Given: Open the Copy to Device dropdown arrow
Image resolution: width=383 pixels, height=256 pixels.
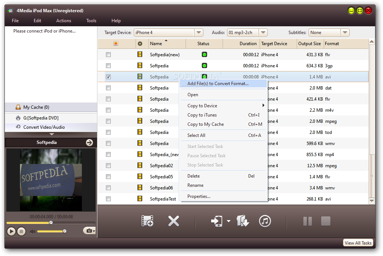Looking at the screenshot, I should pos(229,221).
